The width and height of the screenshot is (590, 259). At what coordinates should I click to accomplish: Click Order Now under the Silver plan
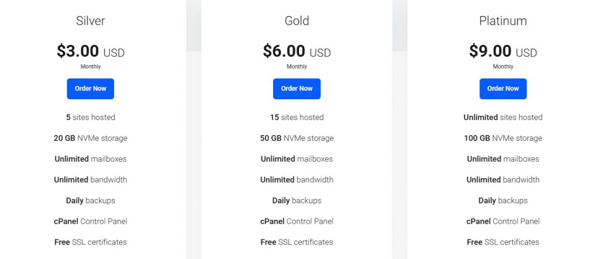coord(90,89)
